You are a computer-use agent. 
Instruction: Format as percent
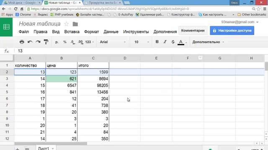point(65,42)
